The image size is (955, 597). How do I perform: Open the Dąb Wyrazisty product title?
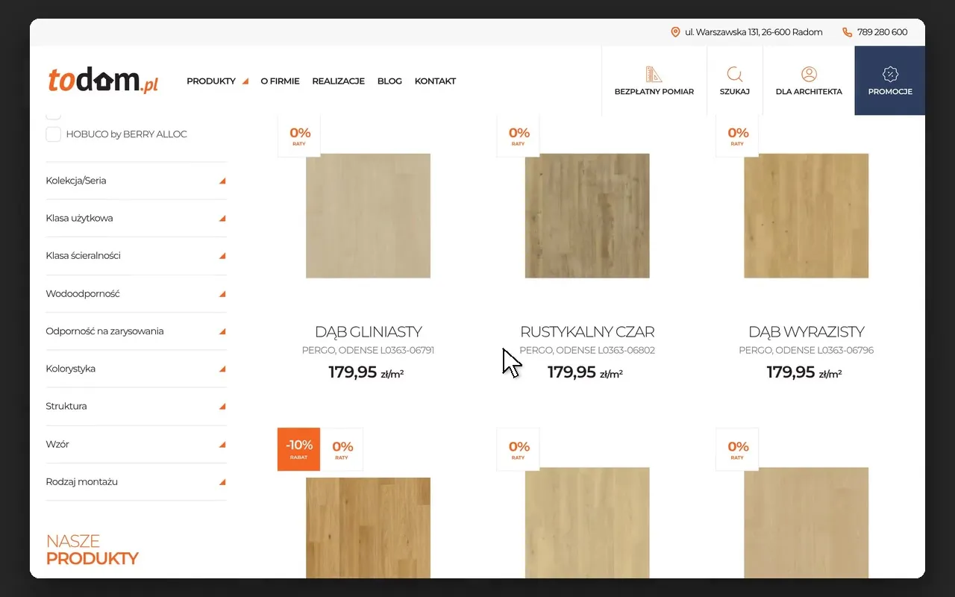[807, 331]
